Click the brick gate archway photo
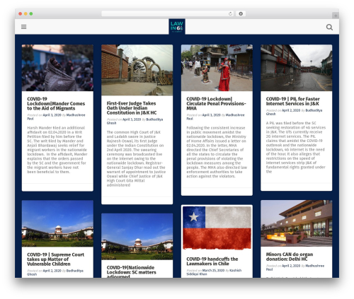Image resolution: width=354 pixels, height=299 pixels. pos(137,70)
